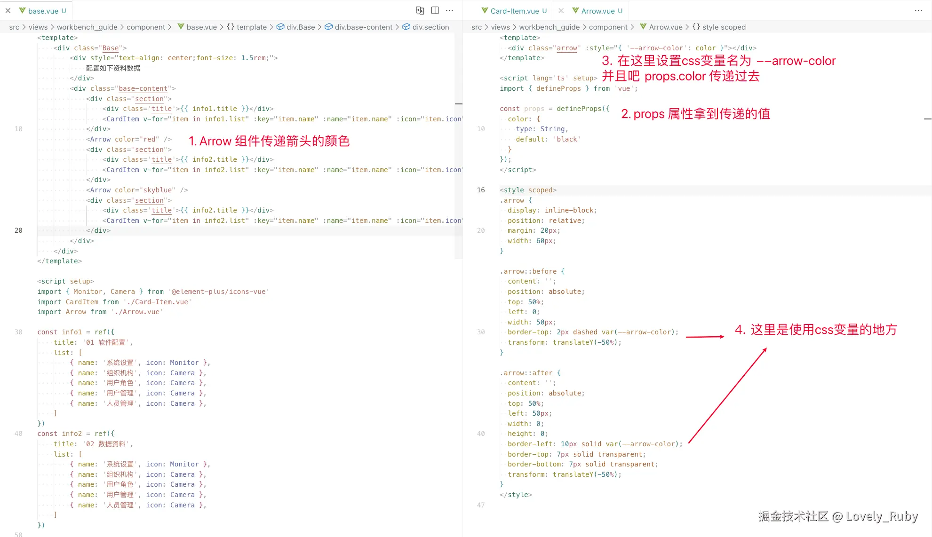Click the './Card-Item.vue' import path
This screenshot has height=537, width=932.
[158, 302]
